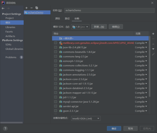Switch to the 路径 tab
The height and width of the screenshot is (133, 157).
(x=67, y=19)
